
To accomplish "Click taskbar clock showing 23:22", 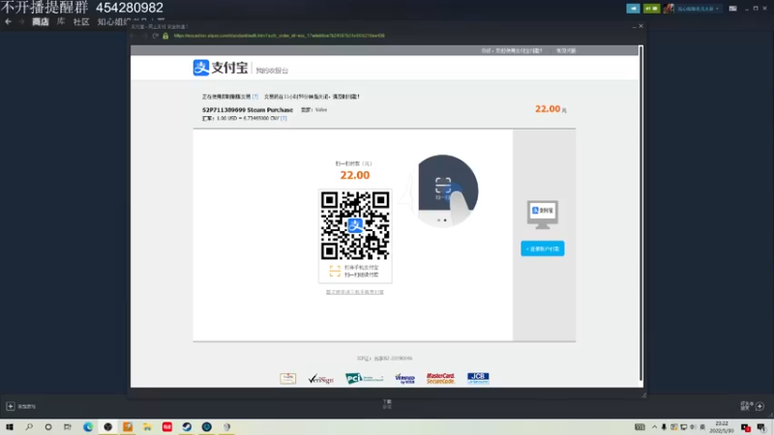I will pyautogui.click(x=722, y=427).
